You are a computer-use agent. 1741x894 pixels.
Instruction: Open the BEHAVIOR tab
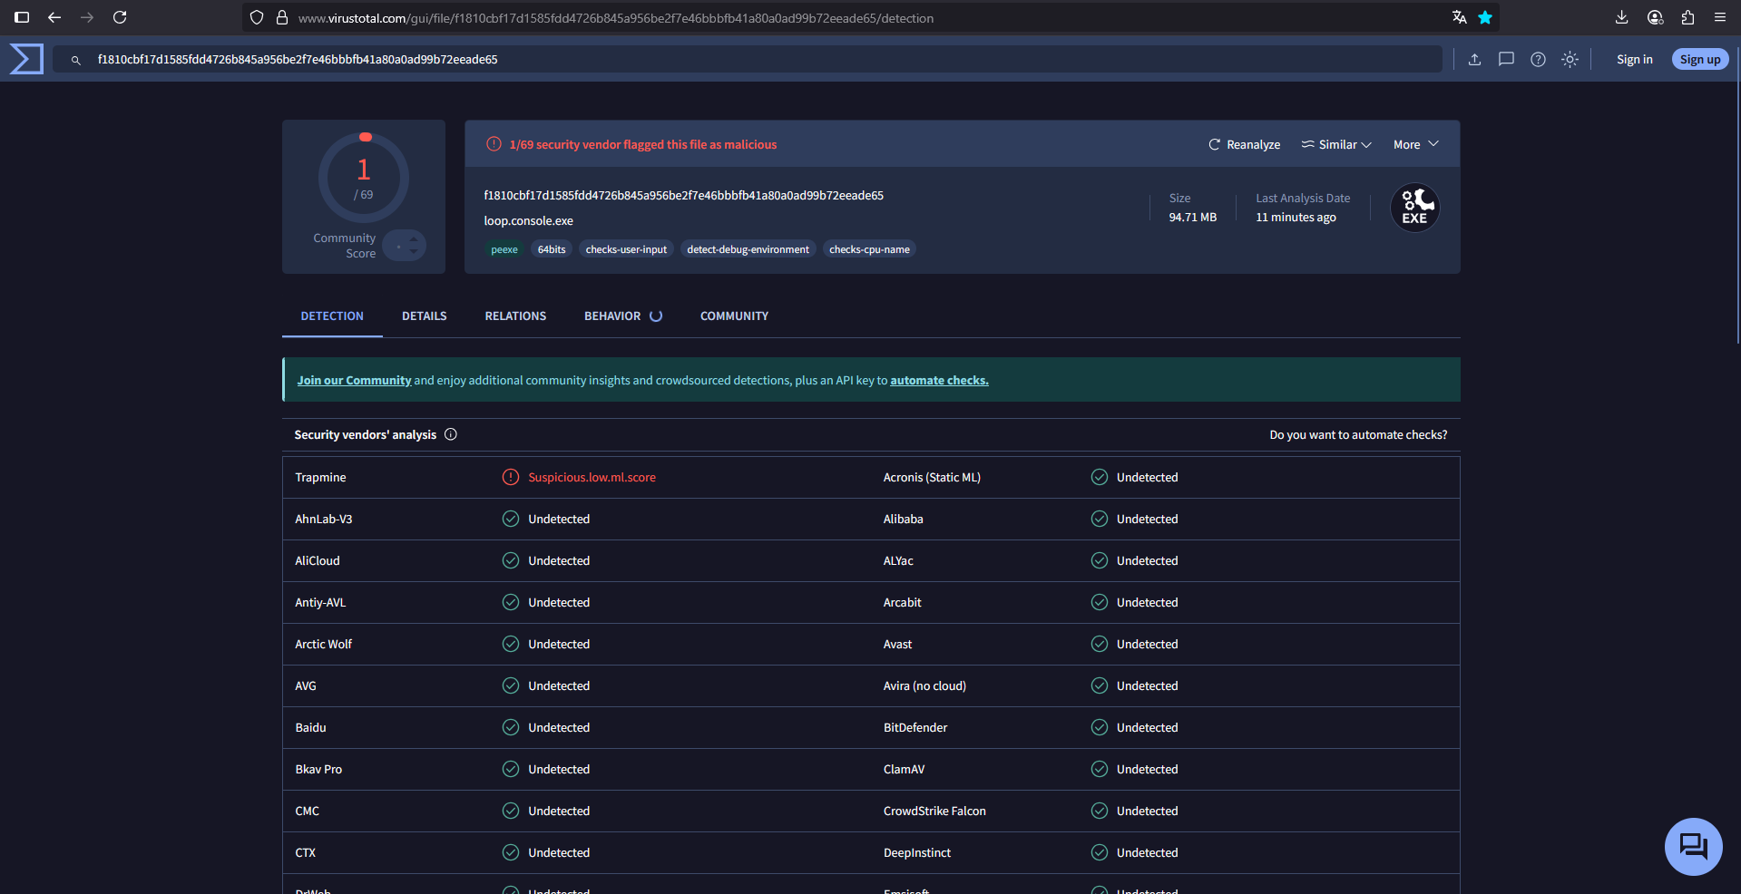click(x=623, y=316)
